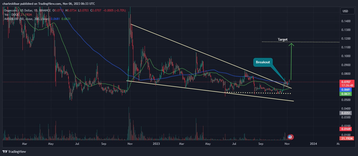
Task: Click the published-by header text charleskibue
Action: point(11,4)
